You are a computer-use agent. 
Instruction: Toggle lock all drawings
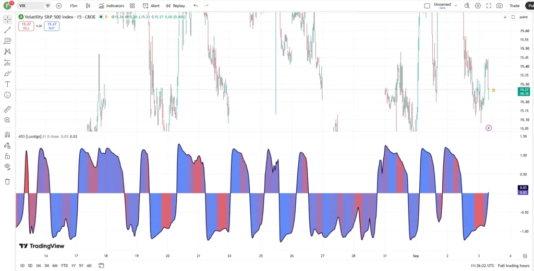click(x=7, y=156)
